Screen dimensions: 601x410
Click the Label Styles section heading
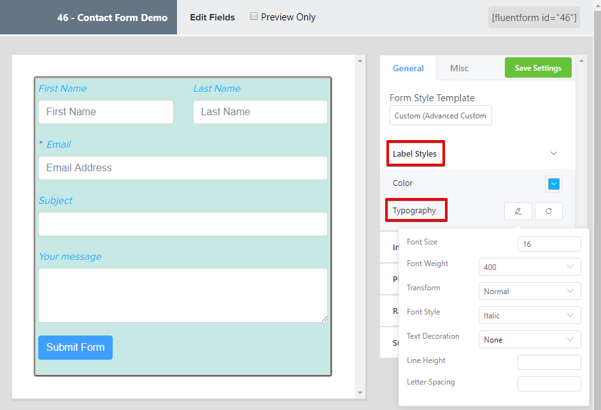(414, 153)
